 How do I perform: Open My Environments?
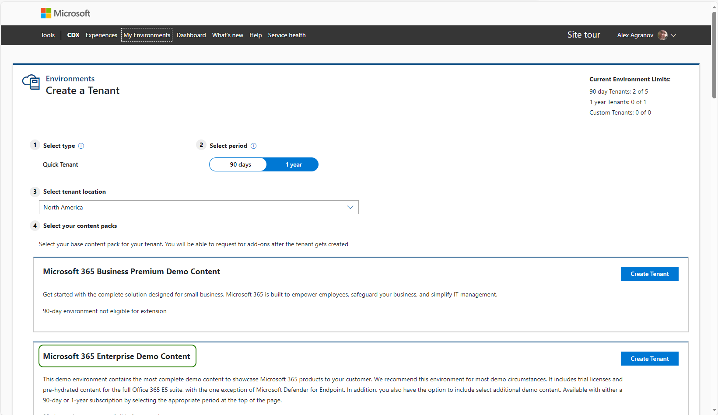[x=147, y=35]
